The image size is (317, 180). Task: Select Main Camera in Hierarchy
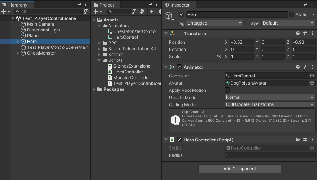[40, 24]
